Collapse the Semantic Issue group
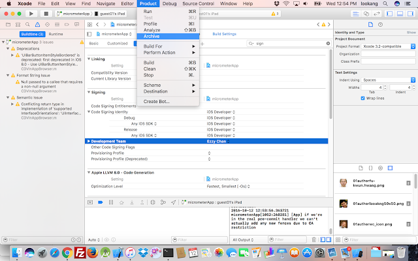 (x=8, y=97)
